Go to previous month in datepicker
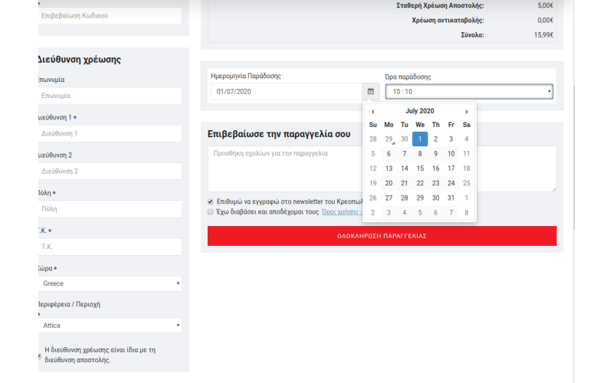 pyautogui.click(x=373, y=111)
